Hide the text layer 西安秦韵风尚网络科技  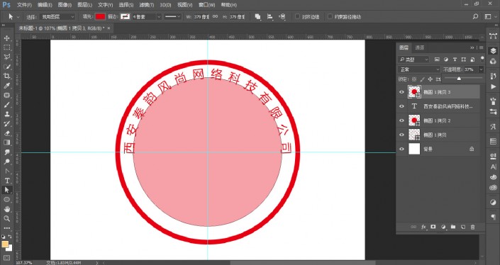tap(402, 106)
